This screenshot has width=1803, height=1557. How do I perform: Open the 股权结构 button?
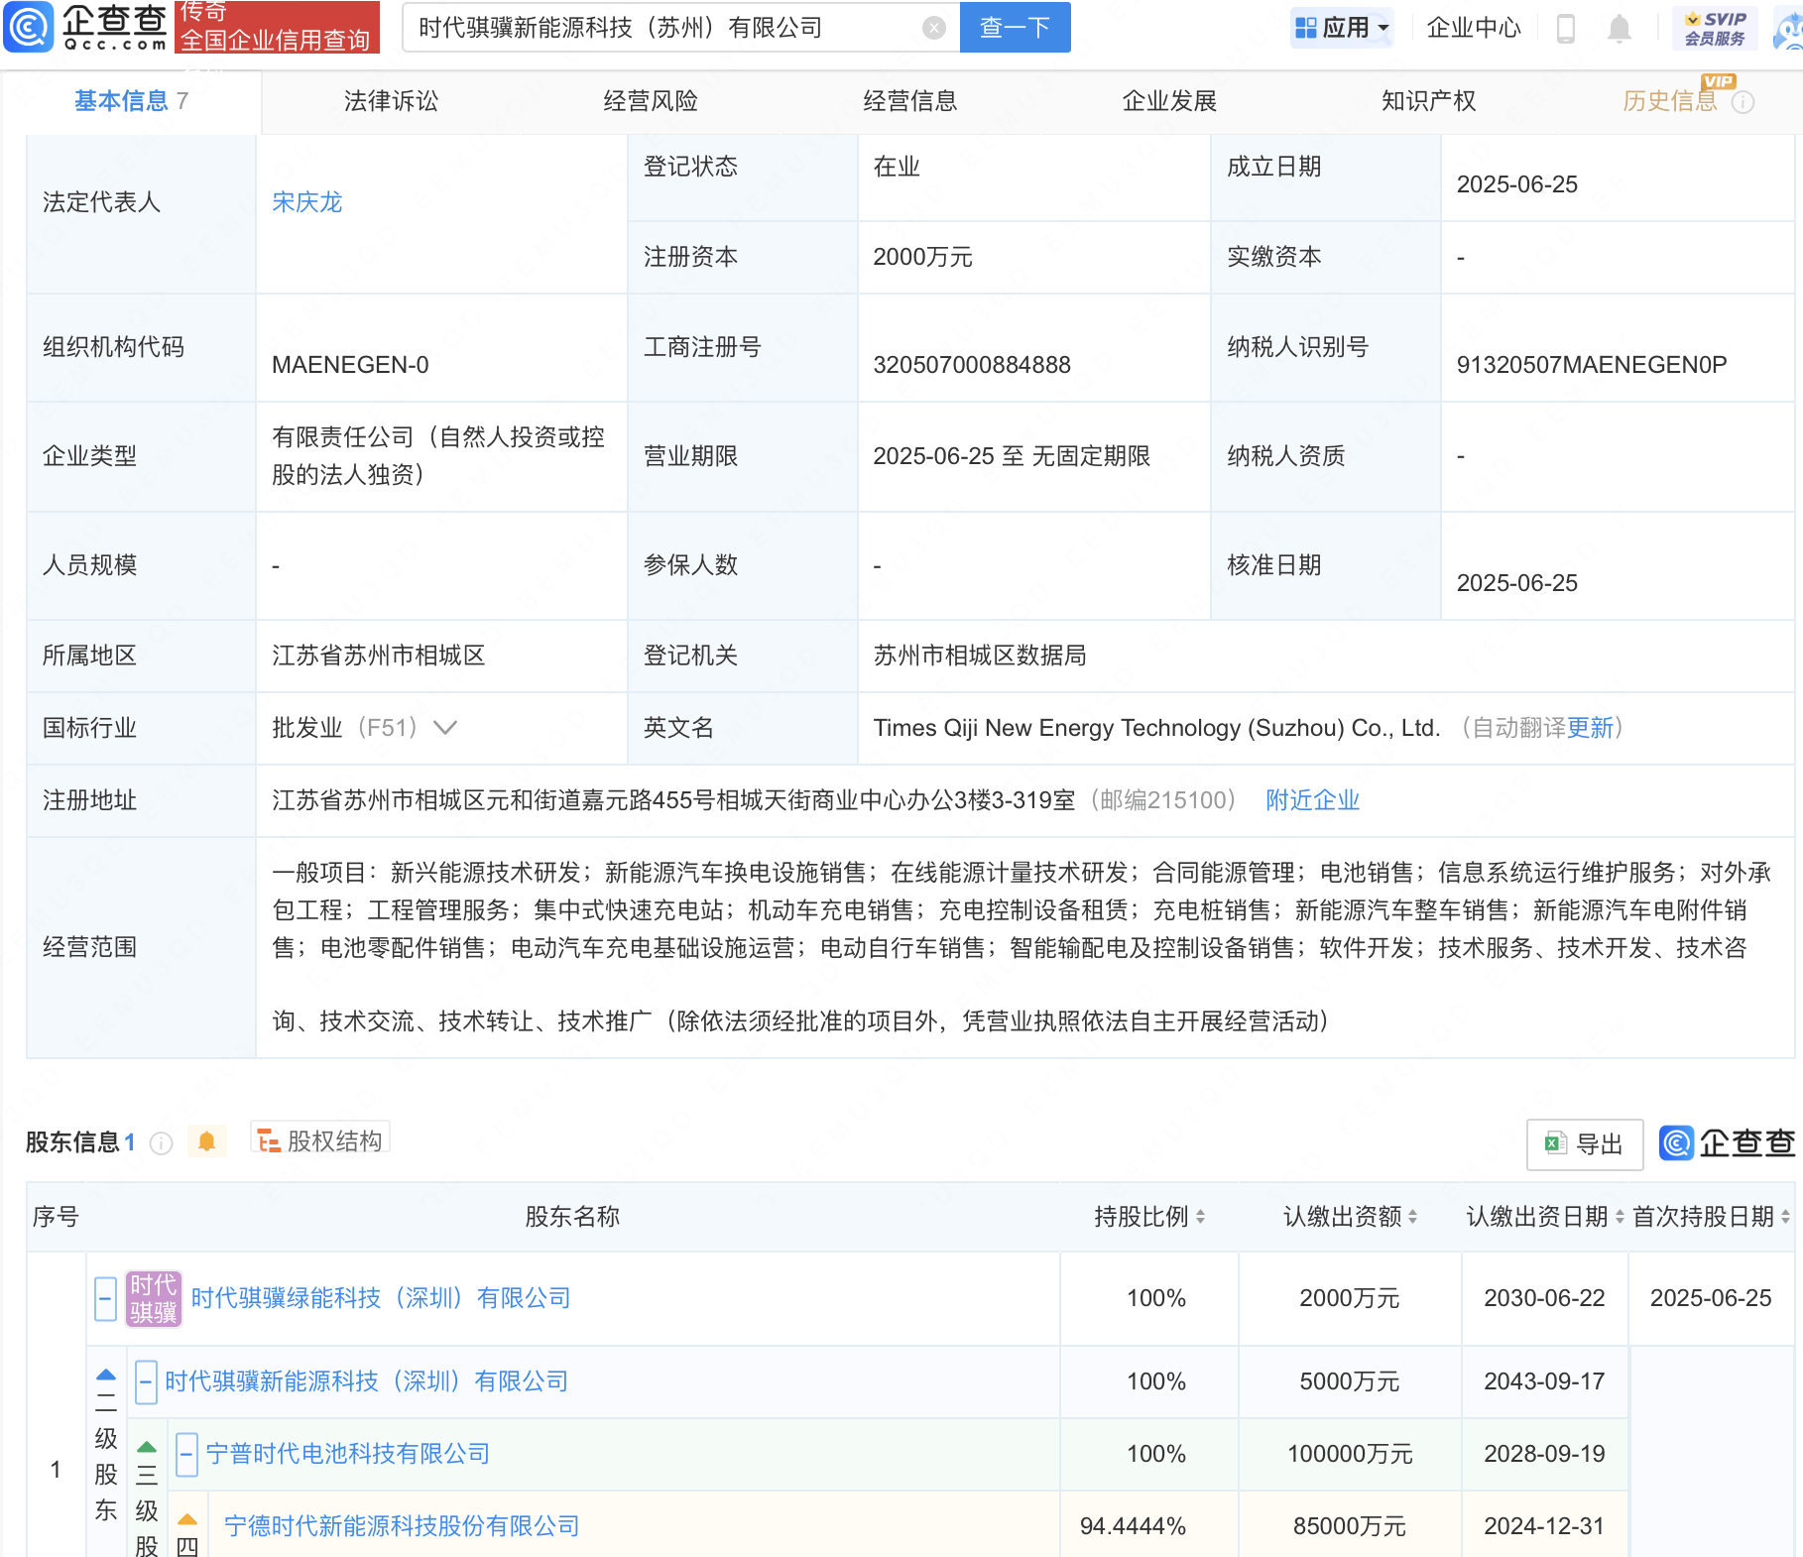coord(320,1141)
